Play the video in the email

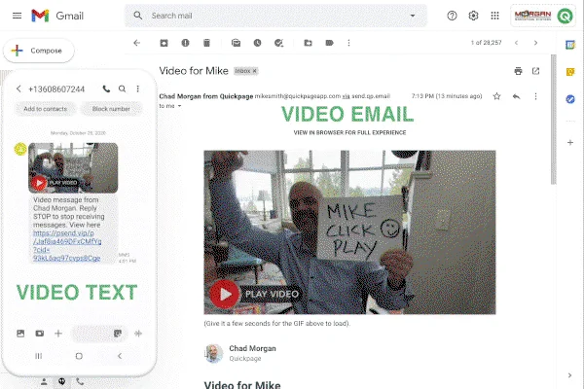pyautogui.click(x=226, y=293)
